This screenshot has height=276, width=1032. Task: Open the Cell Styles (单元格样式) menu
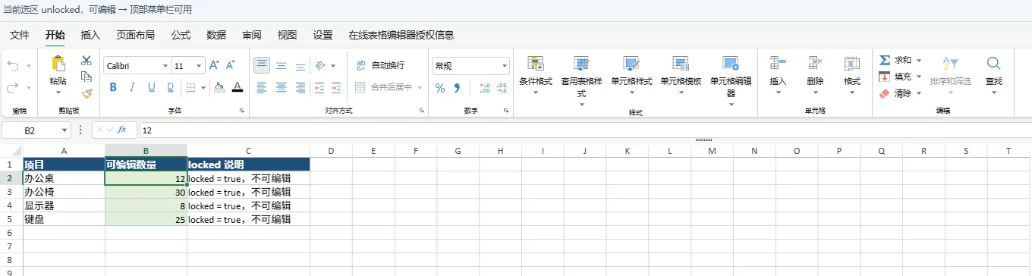(631, 75)
